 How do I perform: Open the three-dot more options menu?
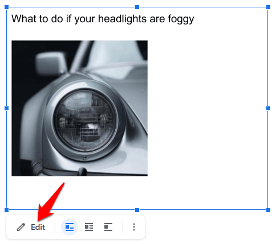[x=134, y=227]
